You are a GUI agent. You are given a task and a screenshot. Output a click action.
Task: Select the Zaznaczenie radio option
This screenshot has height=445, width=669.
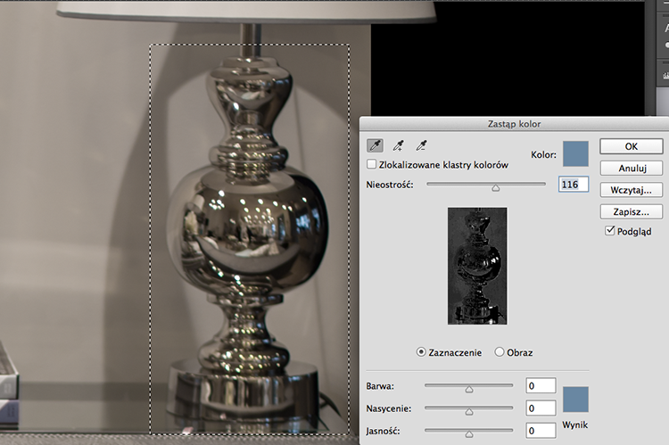[421, 352]
